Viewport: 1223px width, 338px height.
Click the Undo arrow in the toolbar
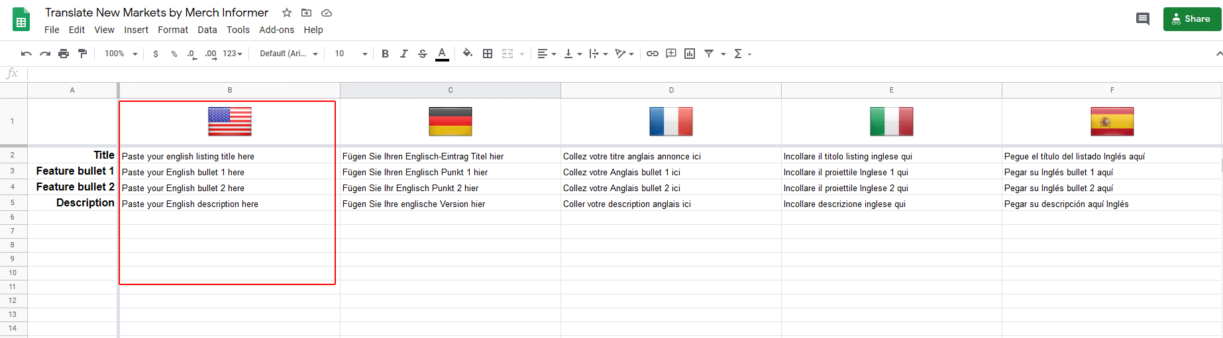pos(27,54)
